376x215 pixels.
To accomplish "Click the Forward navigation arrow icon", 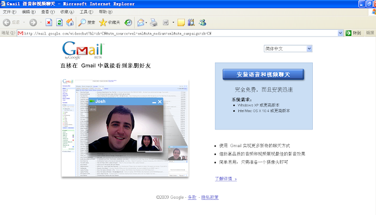I will 33,22.
